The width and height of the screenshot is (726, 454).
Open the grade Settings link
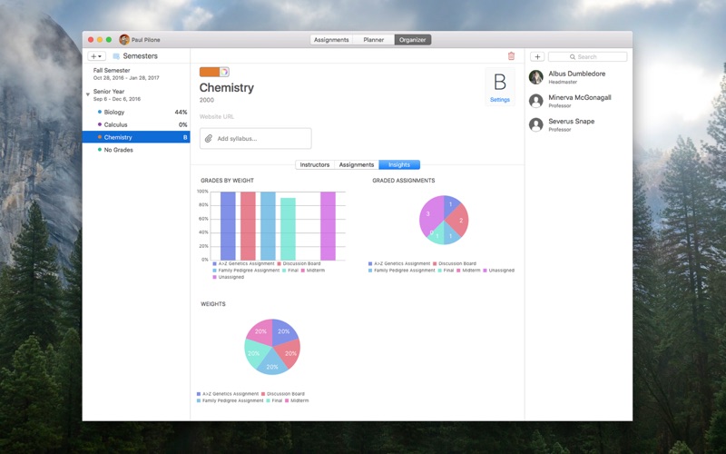coord(500,100)
